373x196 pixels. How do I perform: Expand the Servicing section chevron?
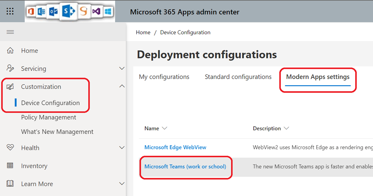tap(122, 69)
